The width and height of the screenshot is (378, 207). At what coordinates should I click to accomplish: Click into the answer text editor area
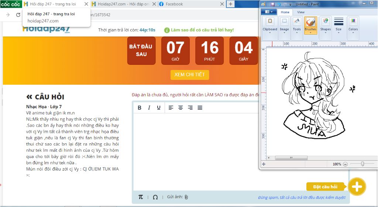pyautogui.click(x=196, y=151)
